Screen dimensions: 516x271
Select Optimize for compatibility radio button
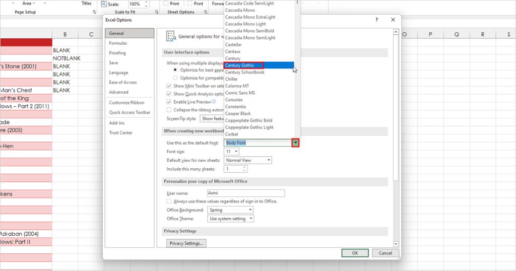click(x=175, y=78)
